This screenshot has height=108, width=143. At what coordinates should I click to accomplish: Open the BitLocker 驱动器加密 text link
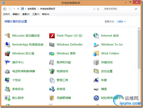coord(26,36)
